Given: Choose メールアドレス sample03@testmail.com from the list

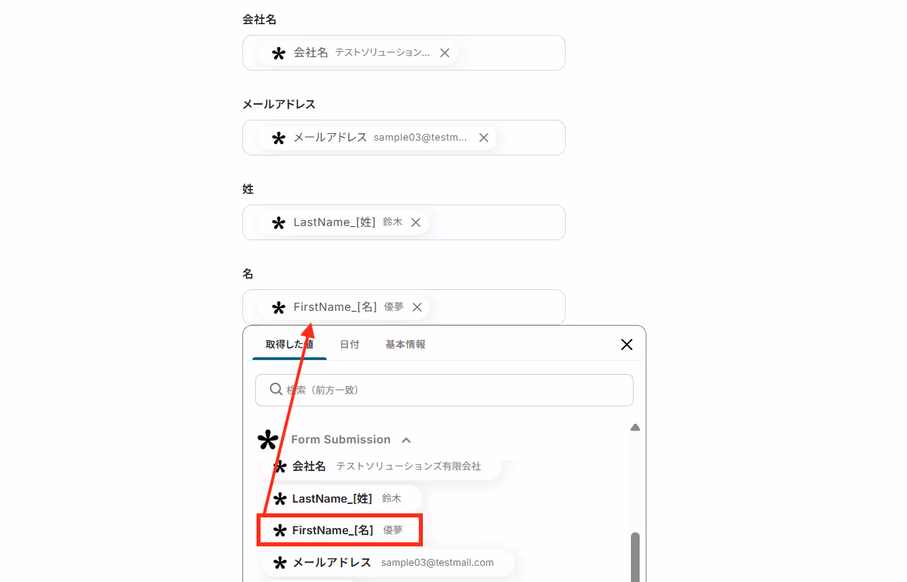Looking at the screenshot, I should 388,562.
